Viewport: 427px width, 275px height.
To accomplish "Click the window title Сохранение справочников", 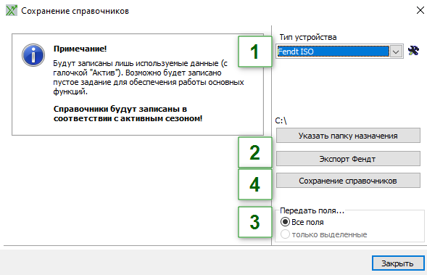I will click(x=75, y=11).
